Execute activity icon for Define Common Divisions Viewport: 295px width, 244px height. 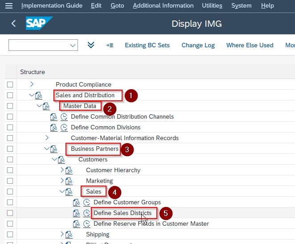pyautogui.click(x=64, y=128)
